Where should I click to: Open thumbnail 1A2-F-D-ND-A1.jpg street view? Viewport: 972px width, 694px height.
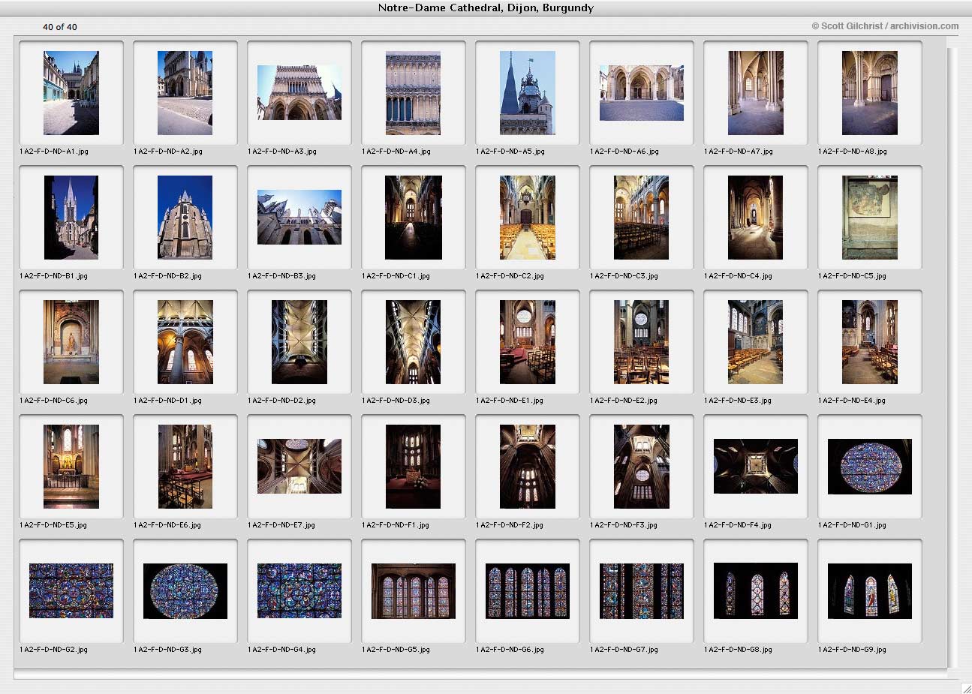click(x=71, y=93)
